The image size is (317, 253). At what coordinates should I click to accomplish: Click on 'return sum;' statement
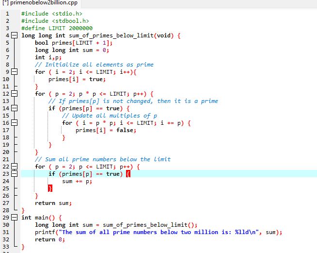[53, 203]
